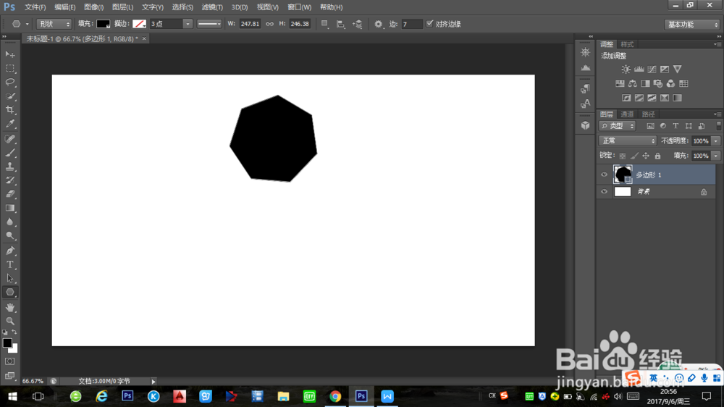Viewport: 724px width, 407px height.
Task: Open the 滤镜(T) menu
Action: coord(212,7)
